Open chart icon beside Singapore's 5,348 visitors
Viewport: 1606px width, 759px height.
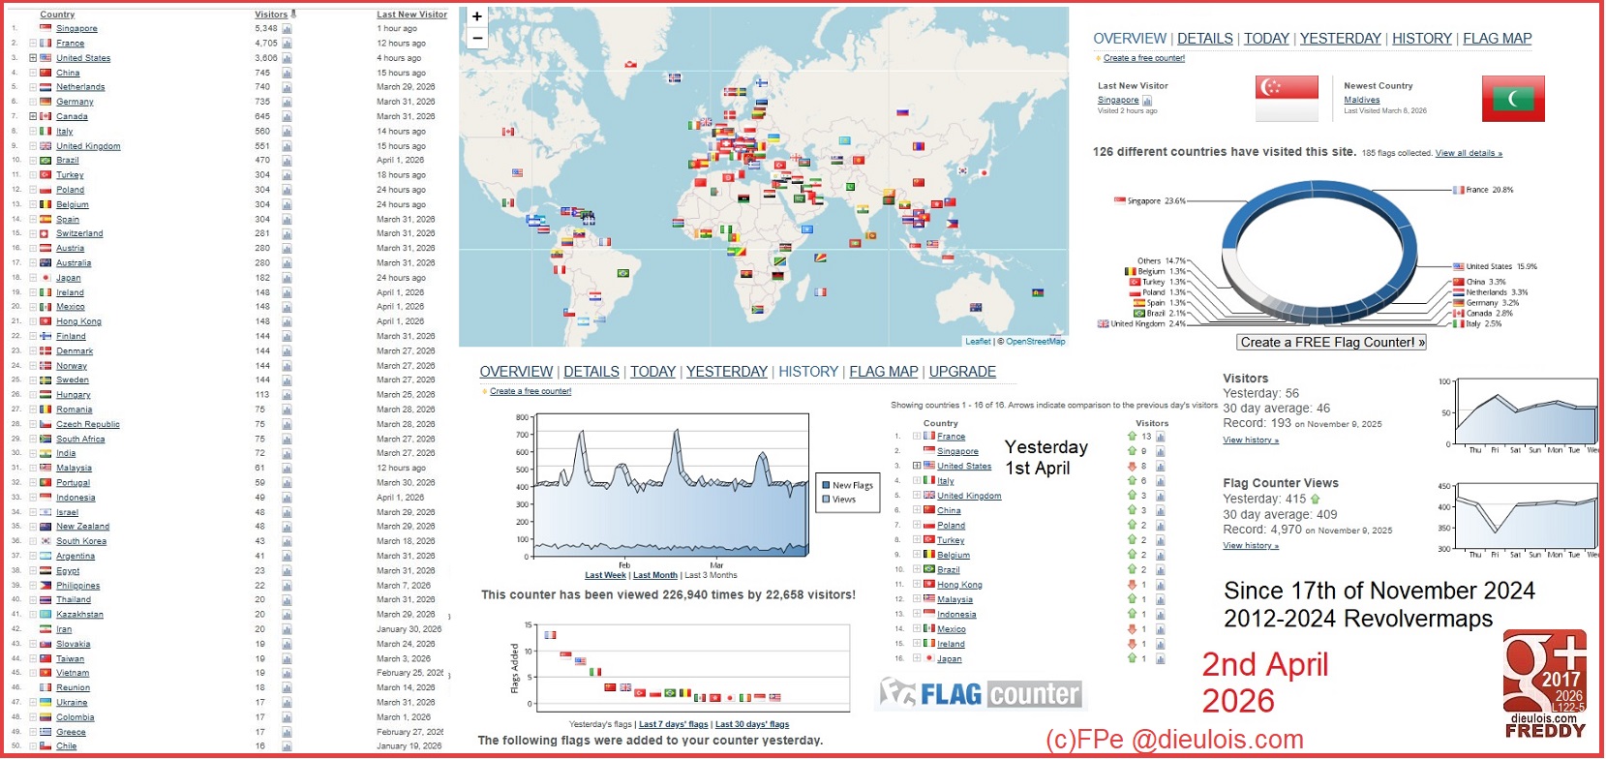pos(287,29)
